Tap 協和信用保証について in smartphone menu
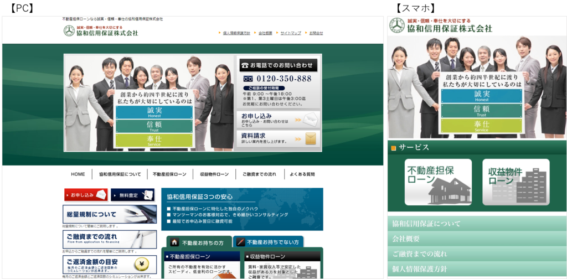This screenshot has height=279, width=567. click(477, 224)
